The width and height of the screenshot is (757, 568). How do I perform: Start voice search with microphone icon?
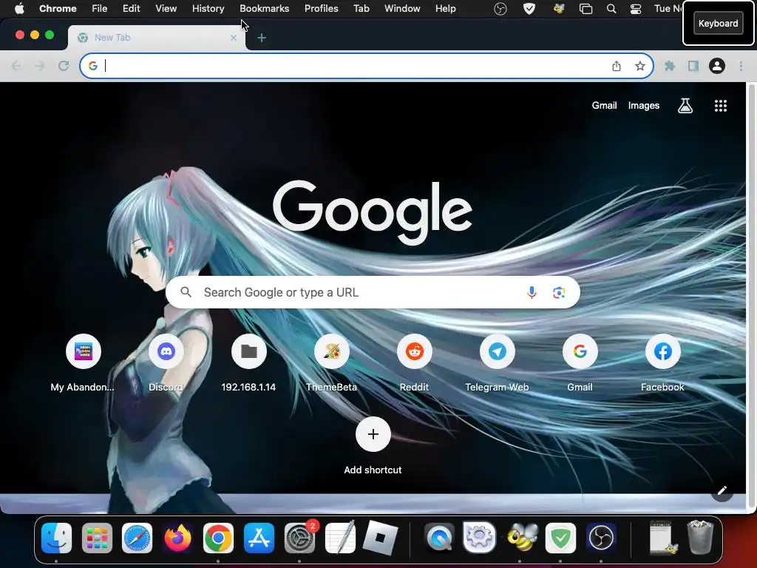[532, 292]
